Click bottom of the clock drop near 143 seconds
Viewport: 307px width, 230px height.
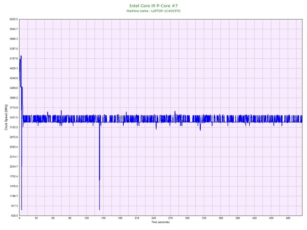[x=99, y=209]
